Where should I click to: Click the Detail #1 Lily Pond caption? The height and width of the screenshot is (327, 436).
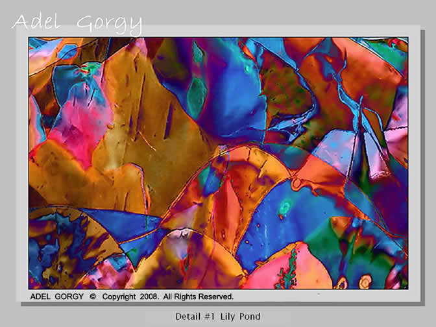pyautogui.click(x=217, y=317)
